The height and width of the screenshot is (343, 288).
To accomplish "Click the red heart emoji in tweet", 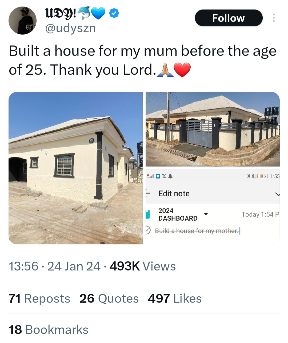I will (182, 70).
